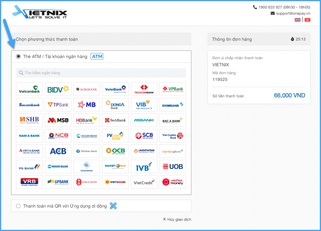Choose the IVB logo

(144, 167)
